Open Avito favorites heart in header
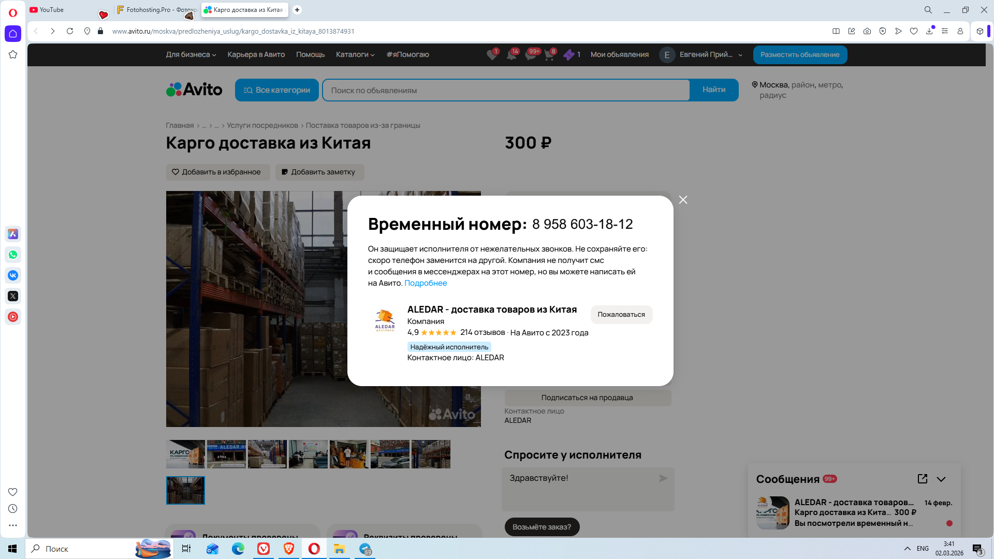The width and height of the screenshot is (994, 559). coord(492,55)
